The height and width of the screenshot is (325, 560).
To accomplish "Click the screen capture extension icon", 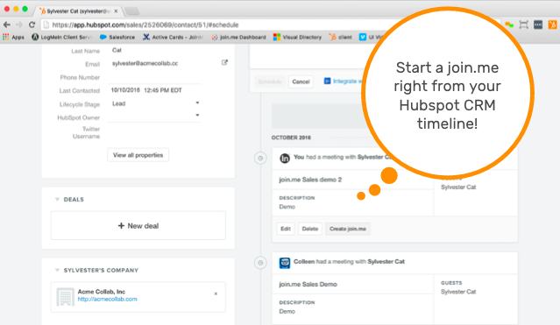I will coord(523,25).
